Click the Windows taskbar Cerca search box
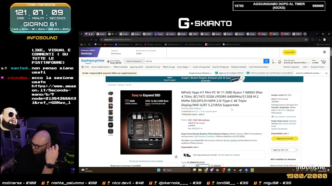The width and height of the screenshot is (332, 186). [x=176, y=170]
